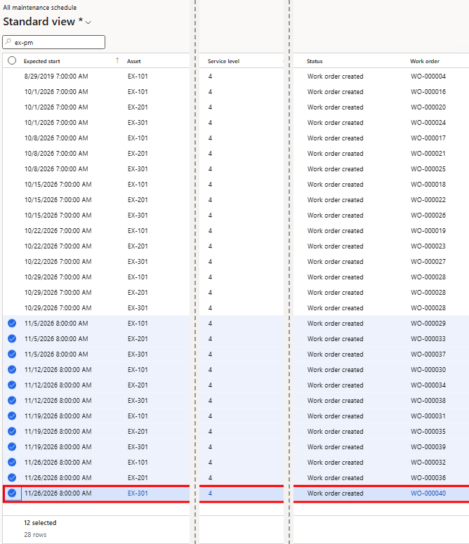Uncheck the row with work order WO-000033
469x544 pixels.
pos(12,338)
